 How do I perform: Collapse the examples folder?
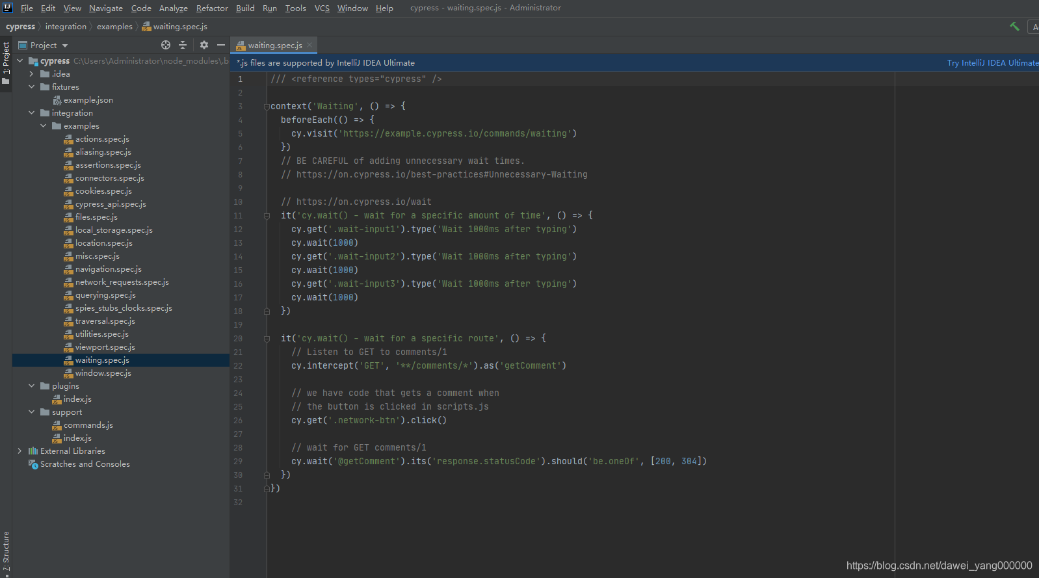pos(43,125)
